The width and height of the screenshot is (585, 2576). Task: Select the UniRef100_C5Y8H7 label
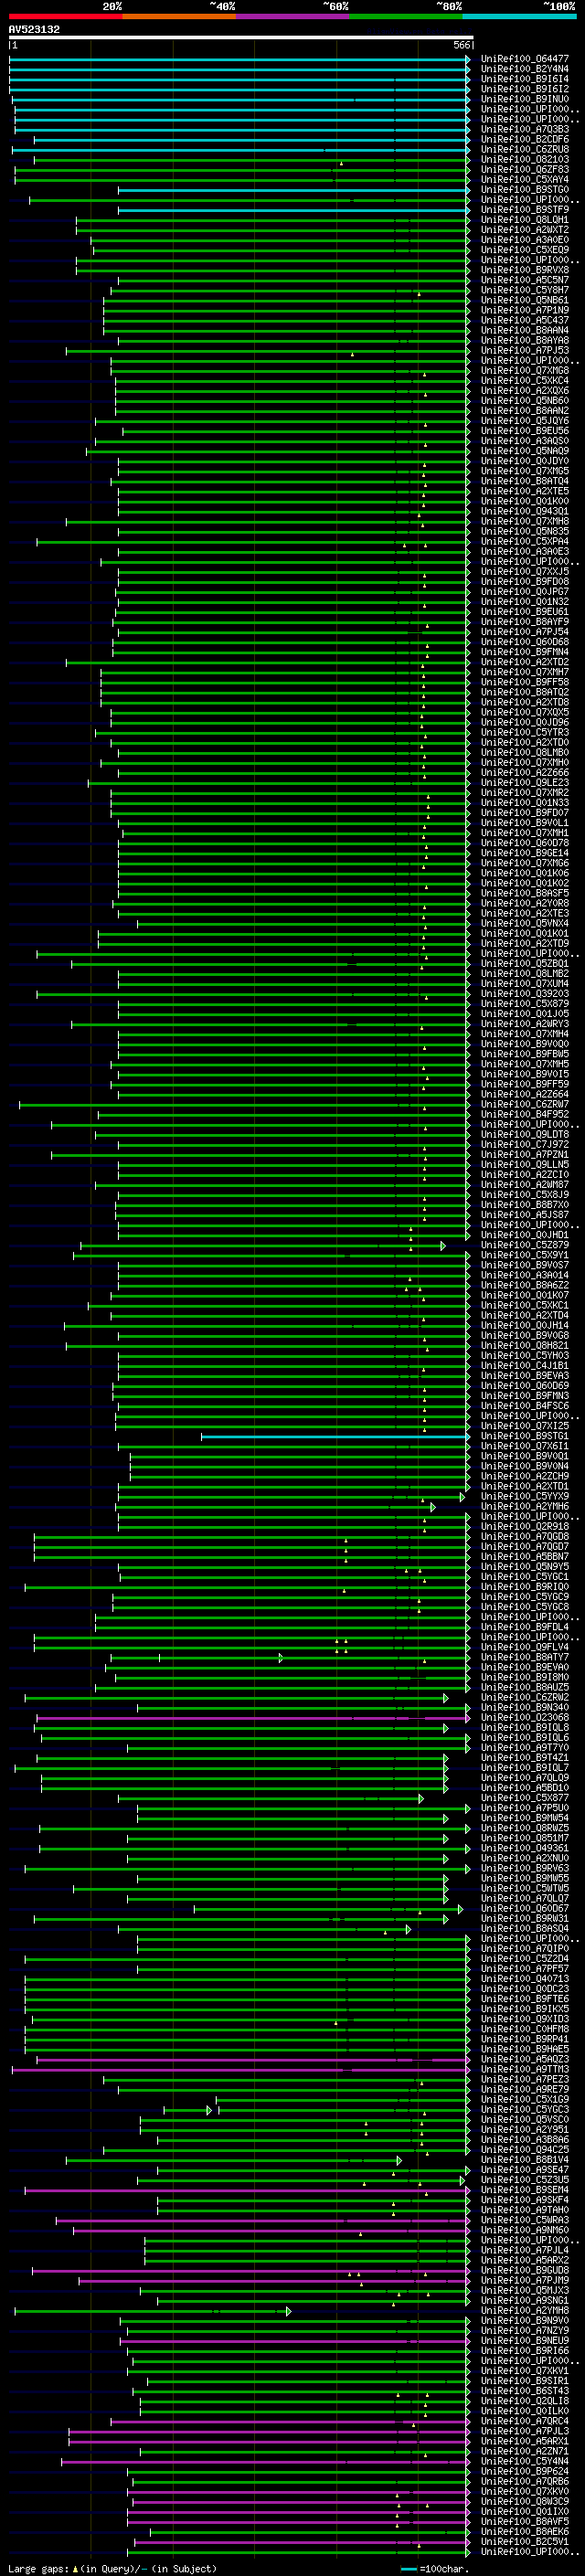tap(524, 290)
